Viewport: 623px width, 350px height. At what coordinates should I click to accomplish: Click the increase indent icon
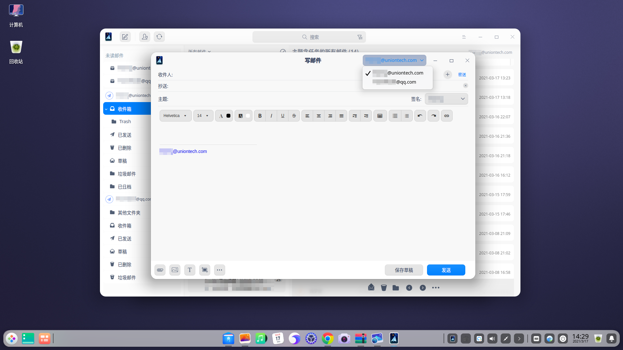tap(355, 116)
